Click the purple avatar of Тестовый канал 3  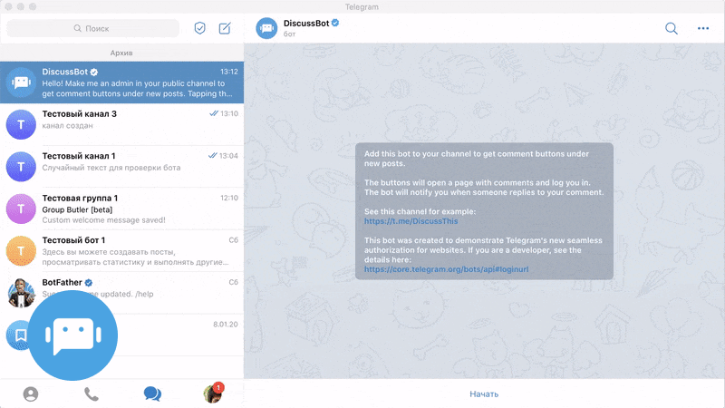click(21, 124)
